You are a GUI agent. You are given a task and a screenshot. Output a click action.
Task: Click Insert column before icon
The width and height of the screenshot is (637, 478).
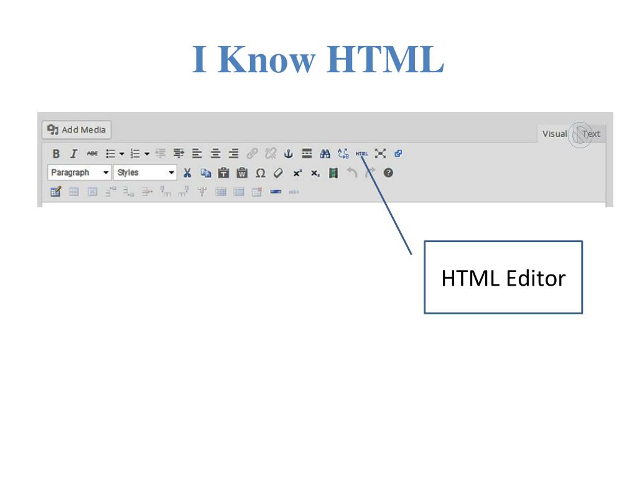click(165, 192)
